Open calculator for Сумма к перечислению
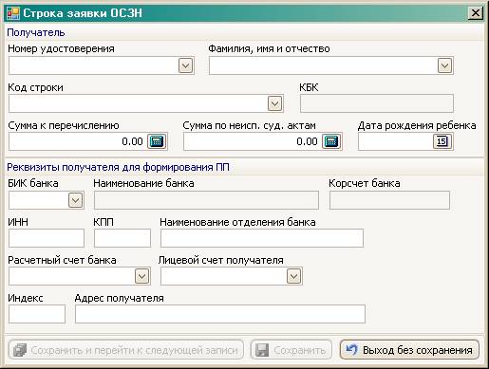Image resolution: width=489 pixels, height=369 pixels. [x=157, y=141]
